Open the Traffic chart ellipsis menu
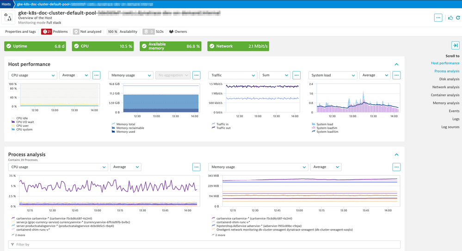Image resolution: width=462 pixels, height=251 pixels. 296,75
